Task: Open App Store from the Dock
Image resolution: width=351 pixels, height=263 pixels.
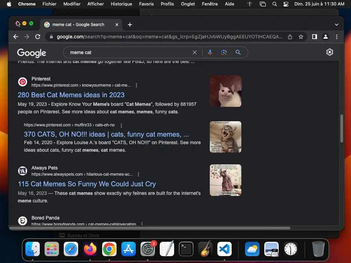Action: 129,249
